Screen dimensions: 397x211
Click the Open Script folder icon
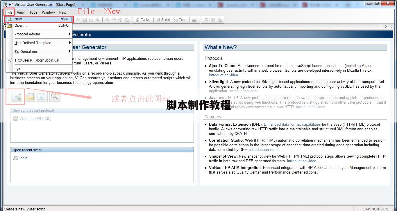click(x=29, y=97)
